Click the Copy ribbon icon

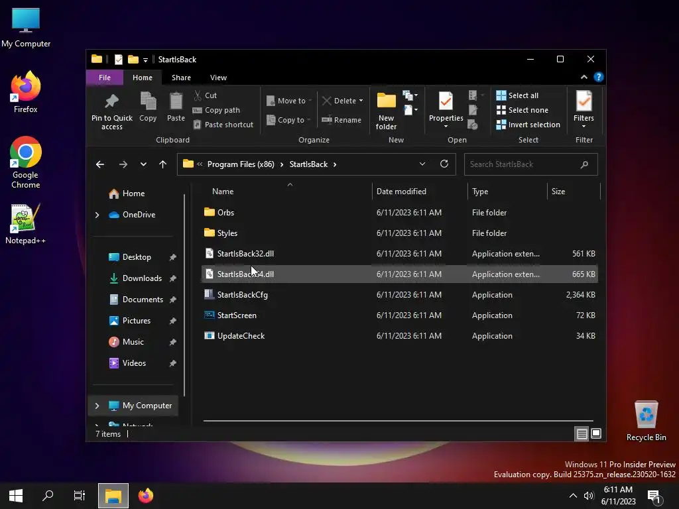[148, 101]
